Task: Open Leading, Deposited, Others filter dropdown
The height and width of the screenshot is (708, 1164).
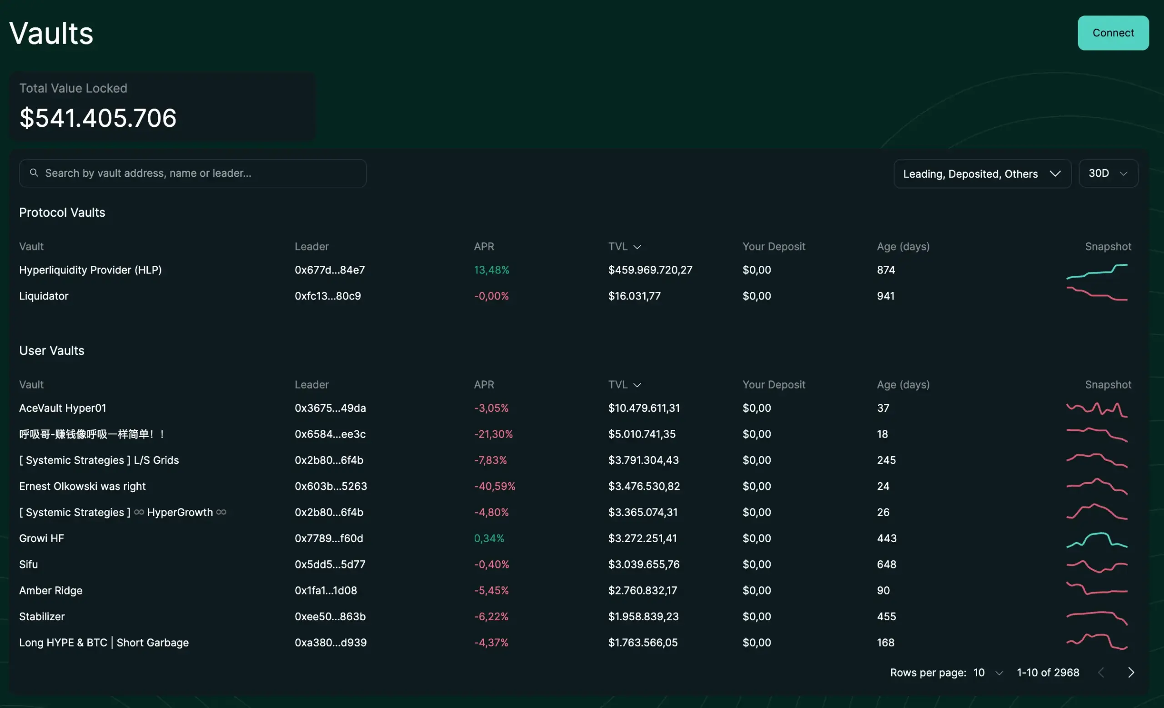Action: click(x=982, y=174)
